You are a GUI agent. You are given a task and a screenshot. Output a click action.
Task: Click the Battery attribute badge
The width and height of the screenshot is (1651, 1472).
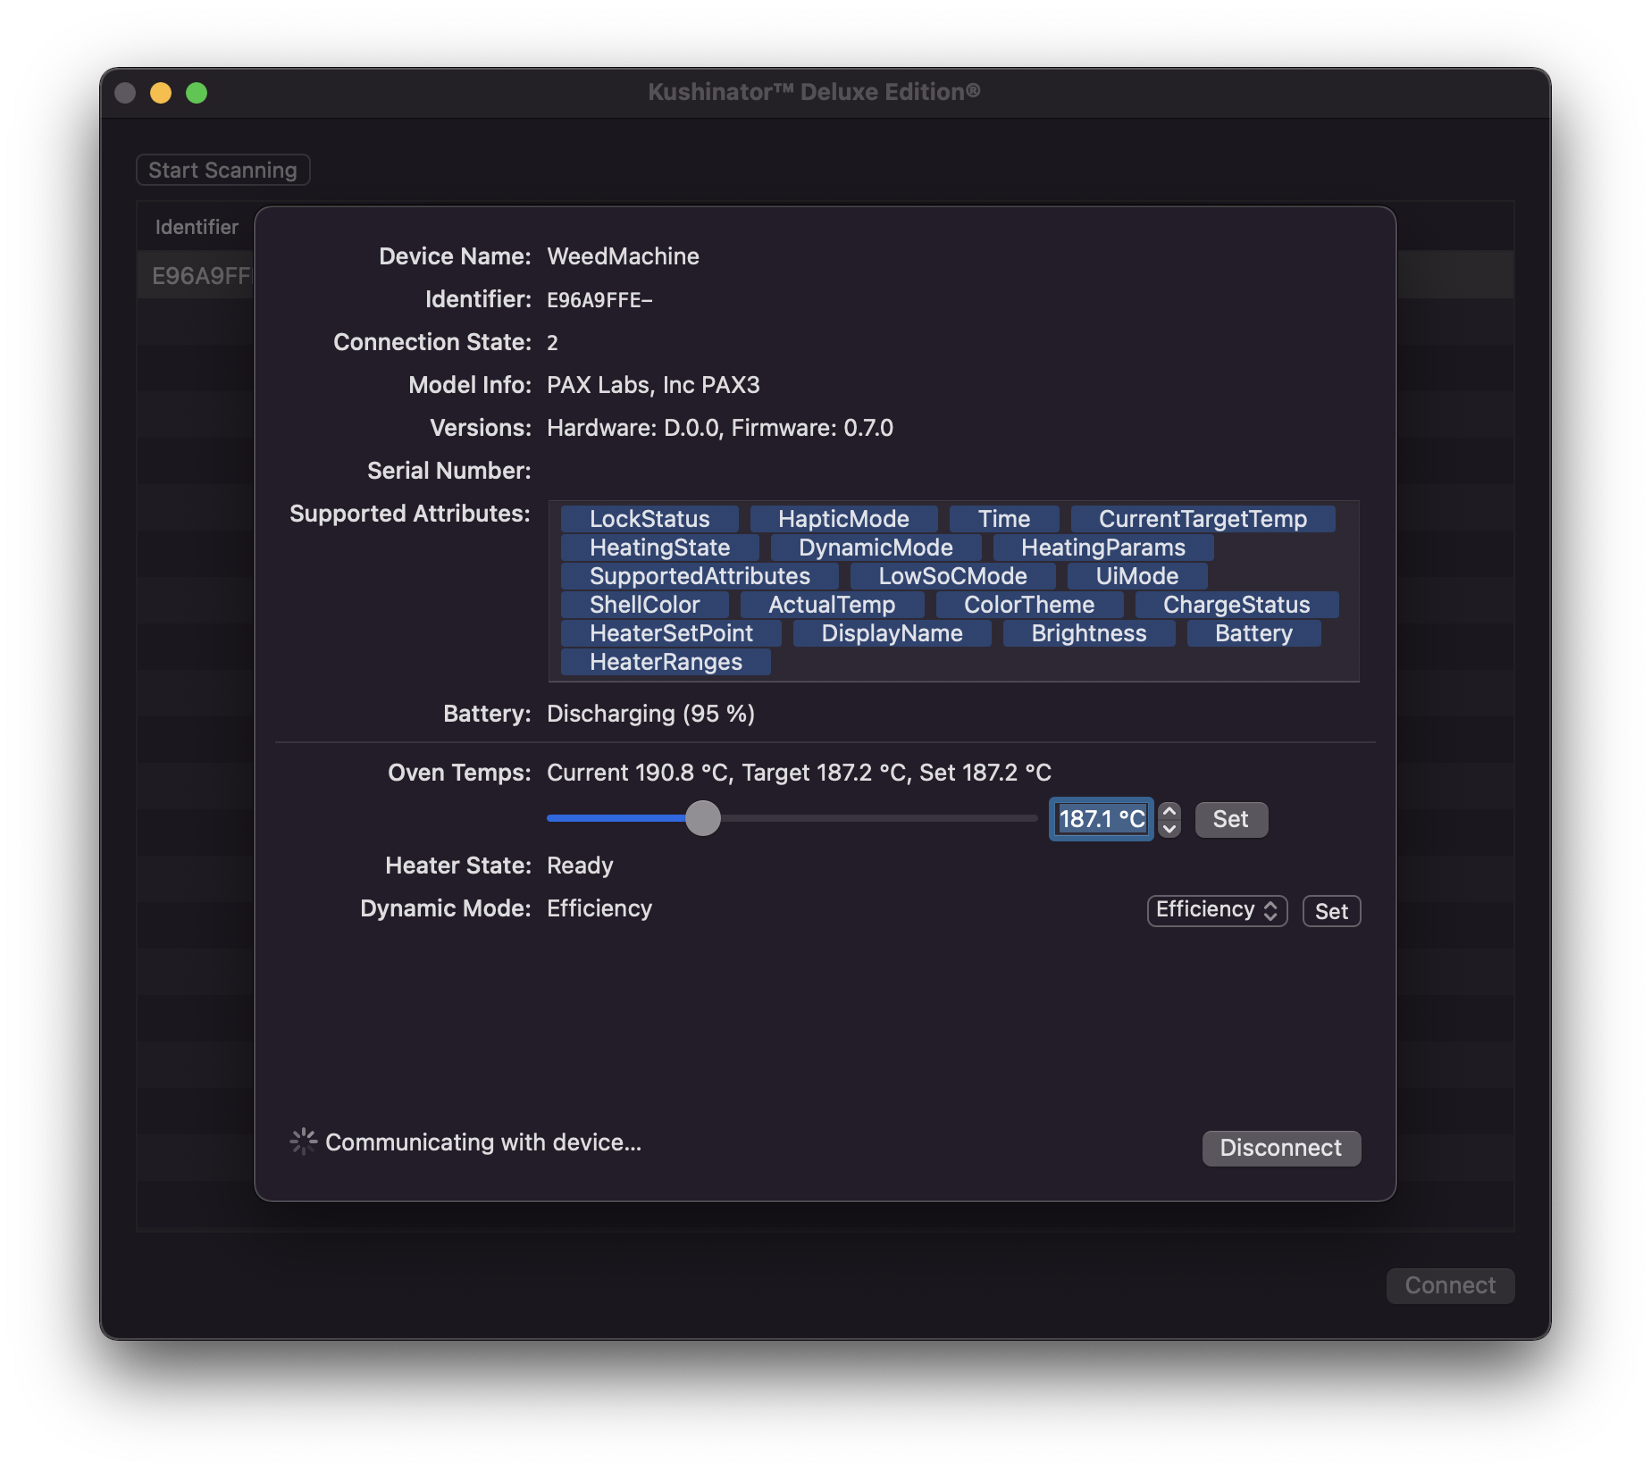coord(1253,633)
